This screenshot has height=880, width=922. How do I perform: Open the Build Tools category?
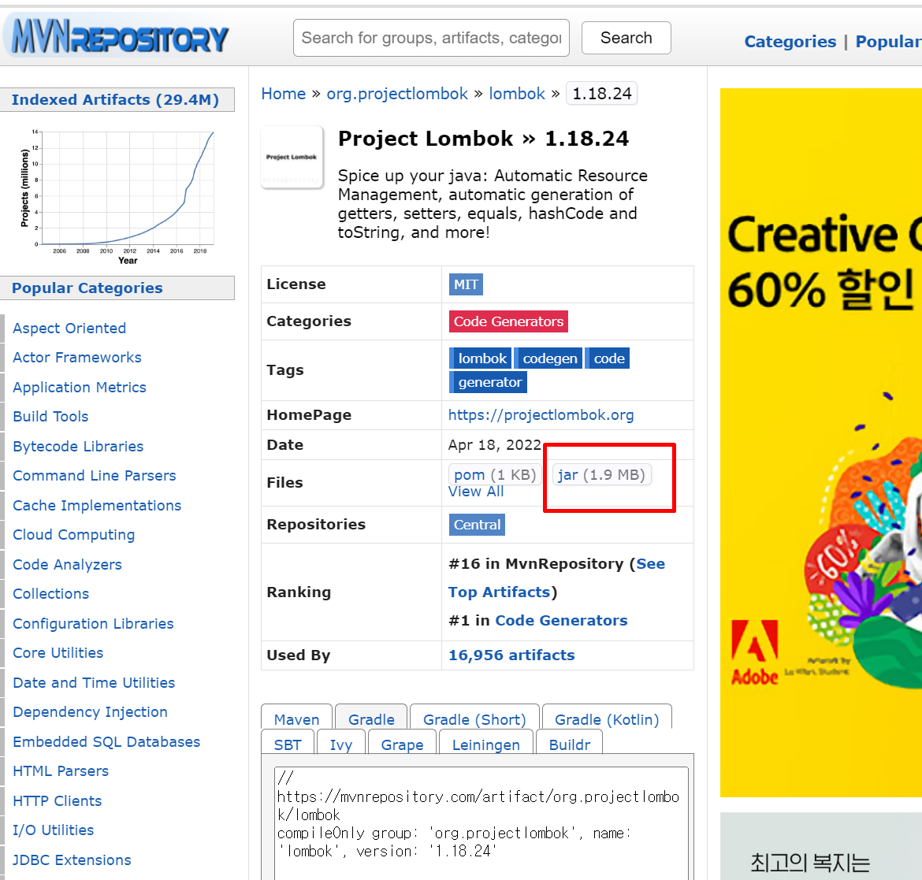[x=50, y=416]
